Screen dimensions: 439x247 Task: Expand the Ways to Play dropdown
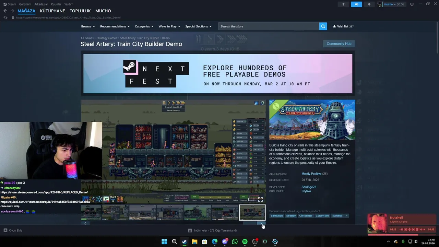pos(169,26)
